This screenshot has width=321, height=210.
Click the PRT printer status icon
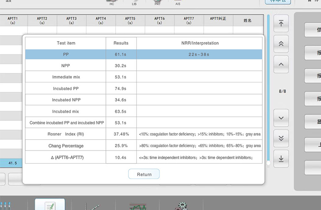click(157, 3)
